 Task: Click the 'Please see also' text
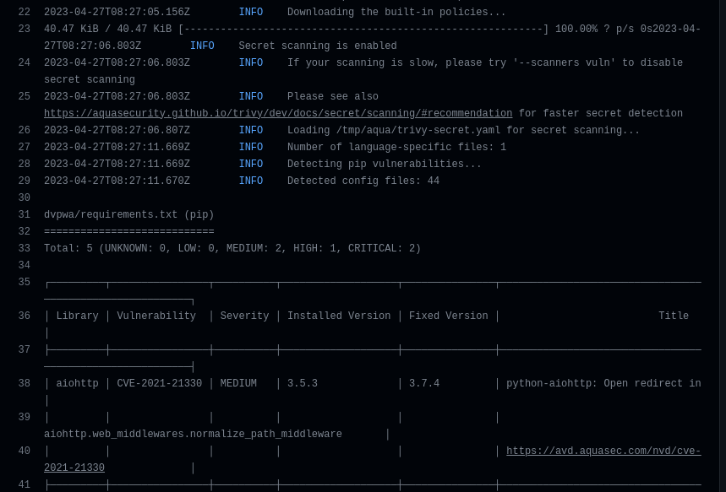point(332,97)
